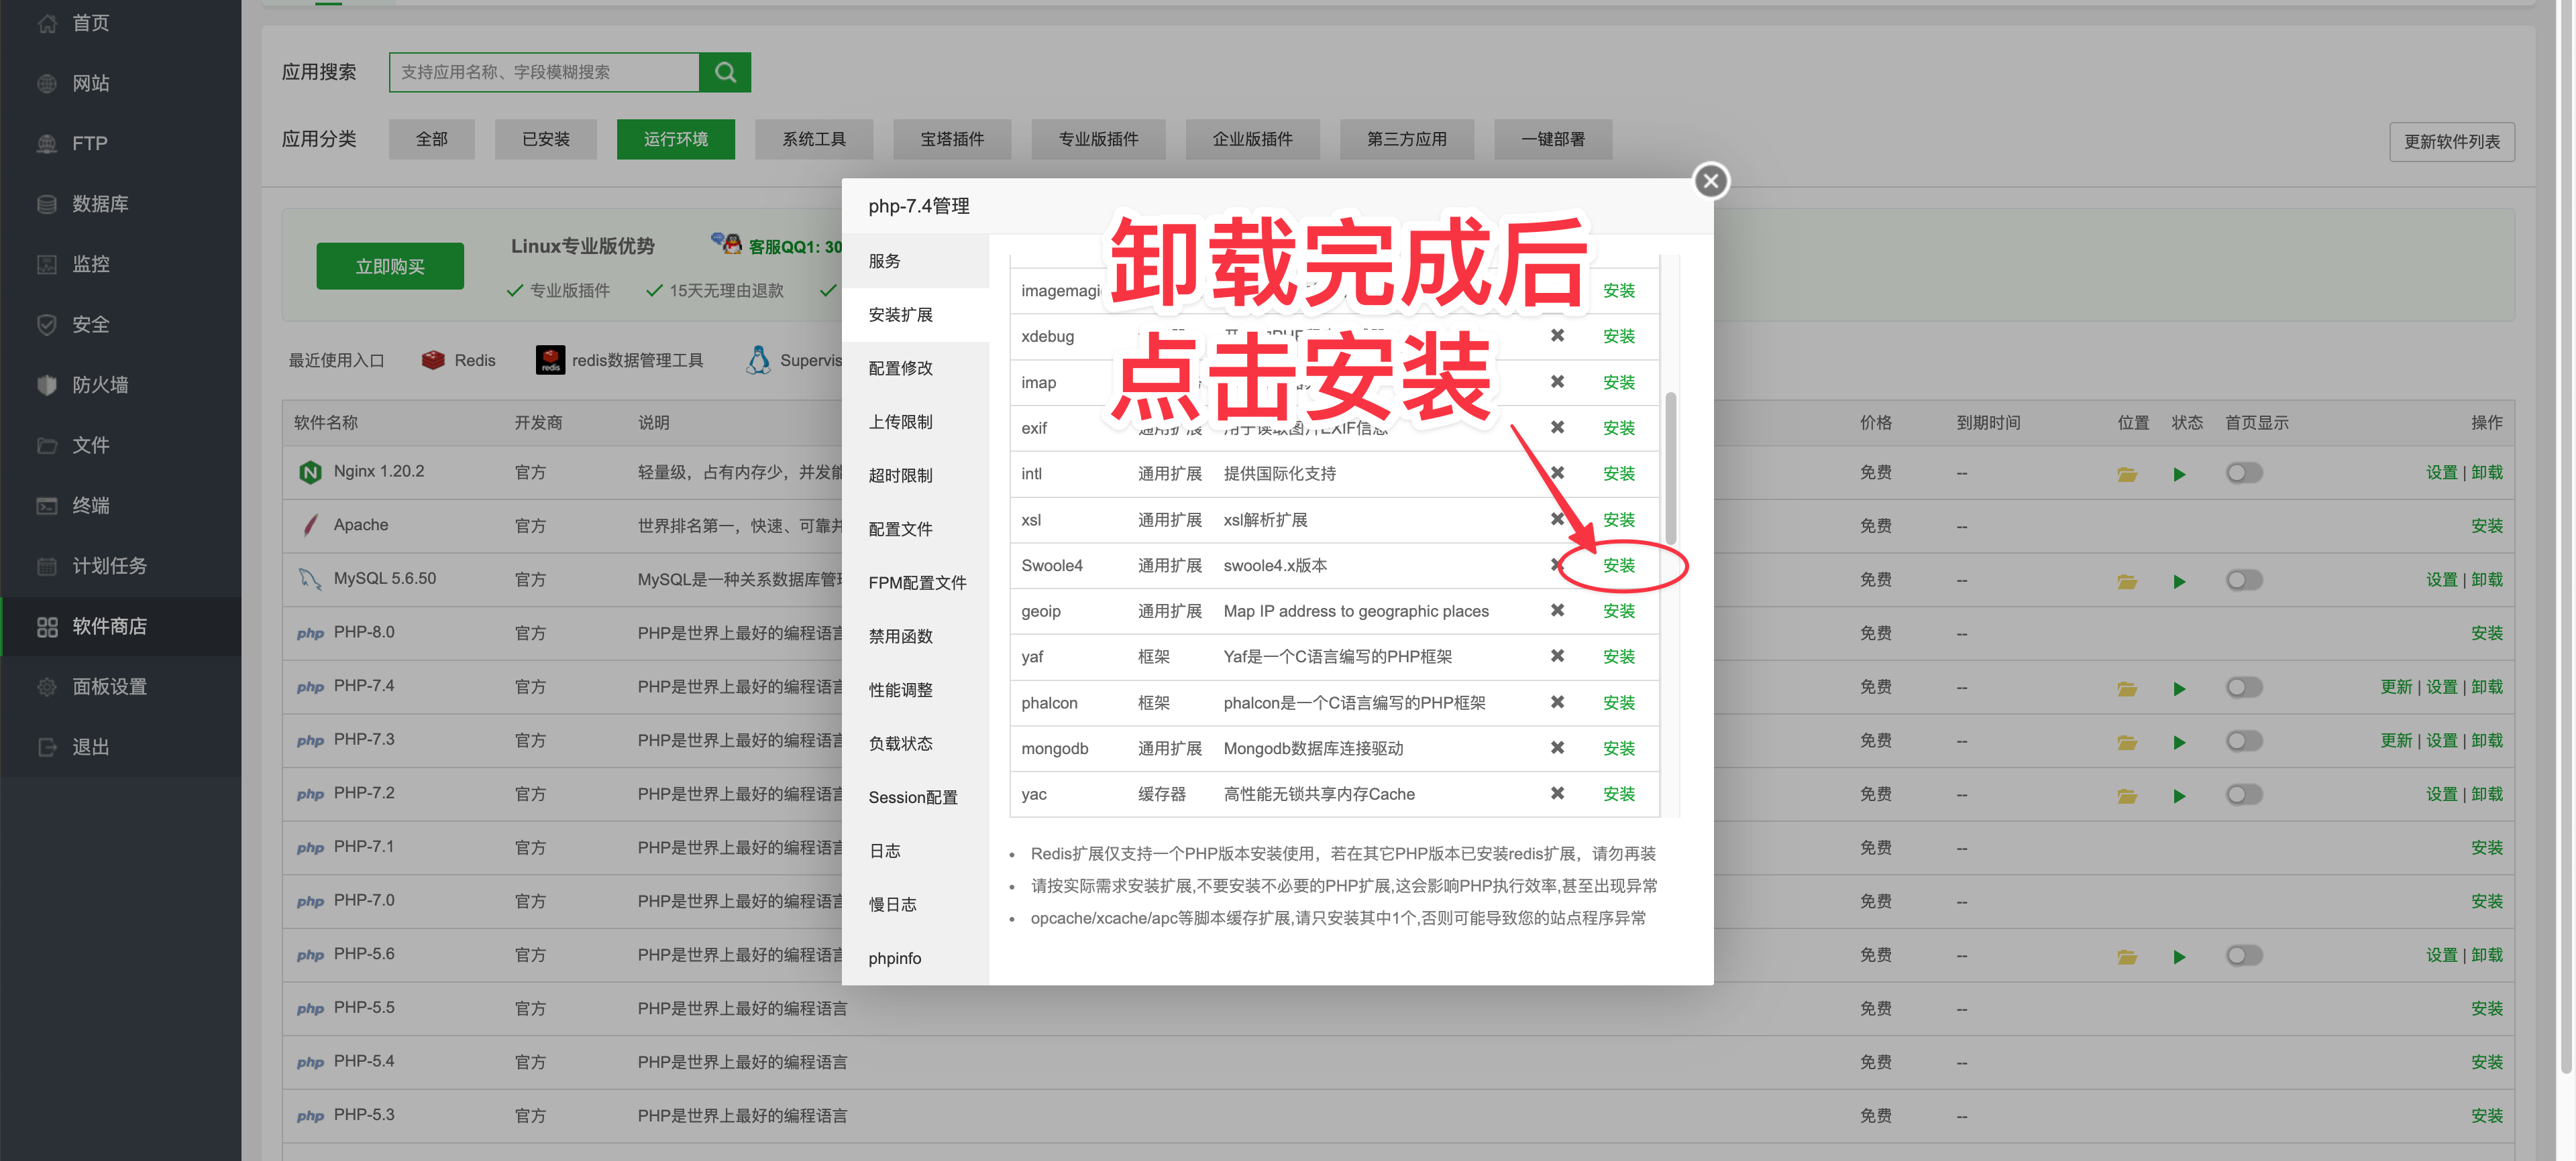Toggle homepage display for Nginx 1.20.2
The image size is (2576, 1161).
pos(2243,473)
